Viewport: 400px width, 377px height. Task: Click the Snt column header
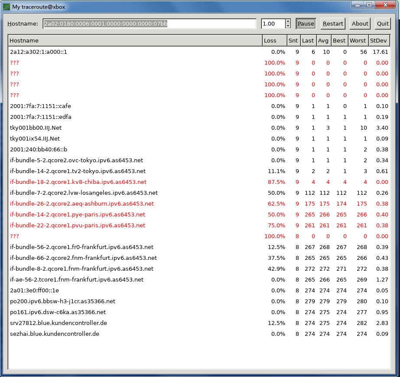(x=293, y=41)
